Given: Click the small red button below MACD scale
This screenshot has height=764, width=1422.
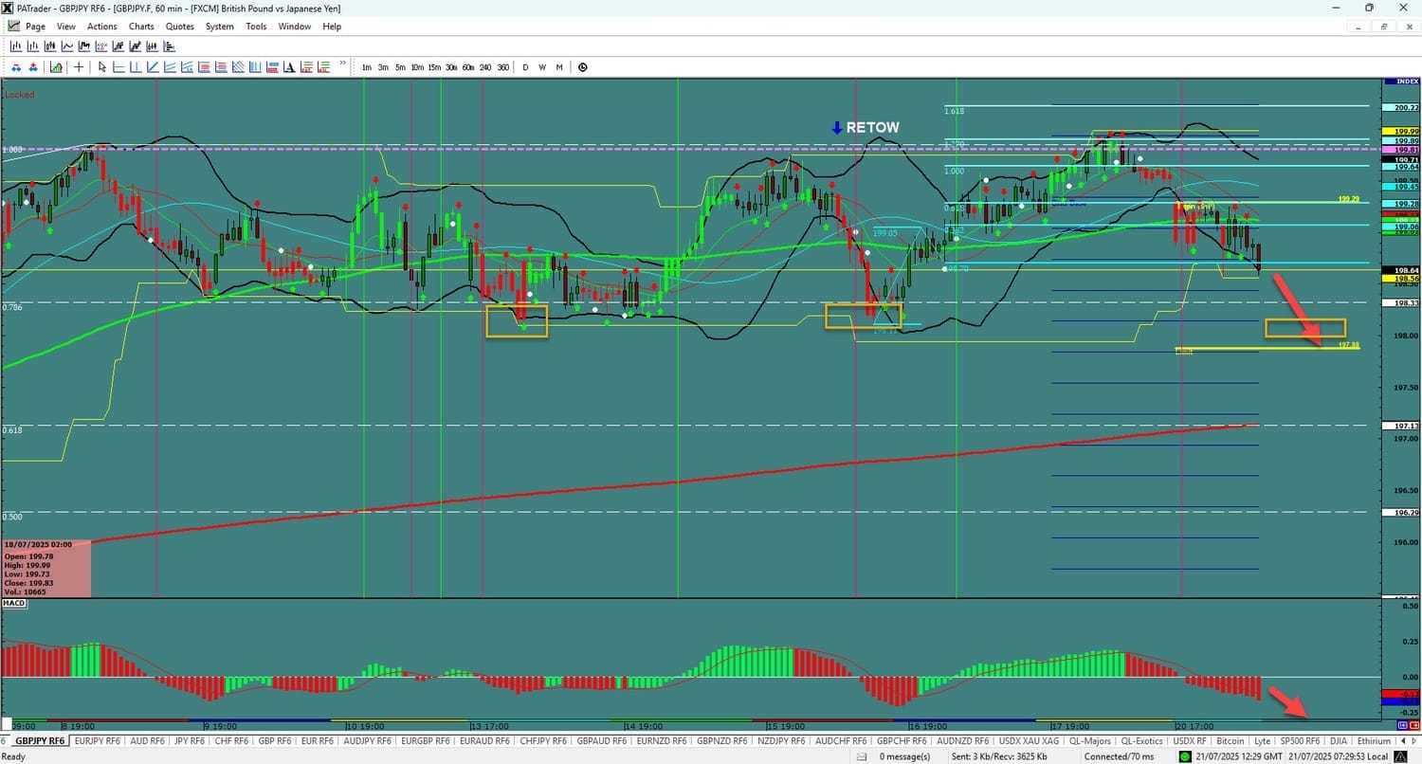Looking at the screenshot, I should pyautogui.click(x=1413, y=725).
